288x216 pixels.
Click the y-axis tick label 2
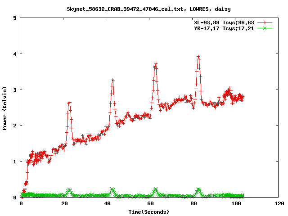pyautogui.click(x=15, y=126)
